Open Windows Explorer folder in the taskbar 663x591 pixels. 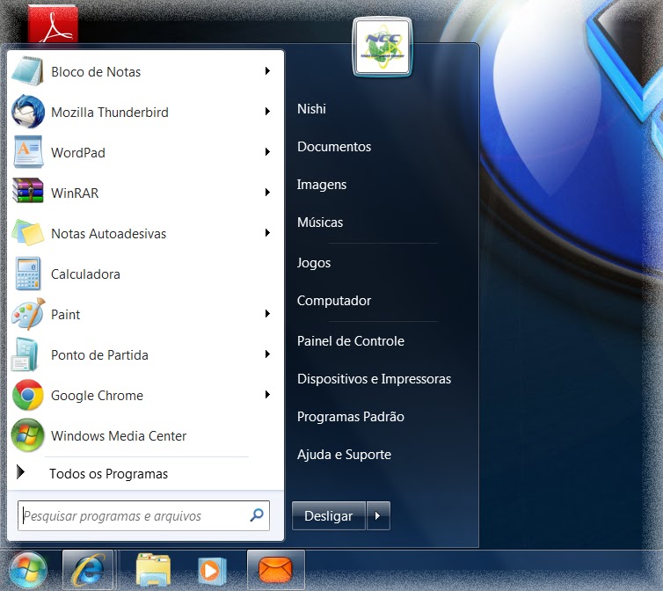[153, 570]
